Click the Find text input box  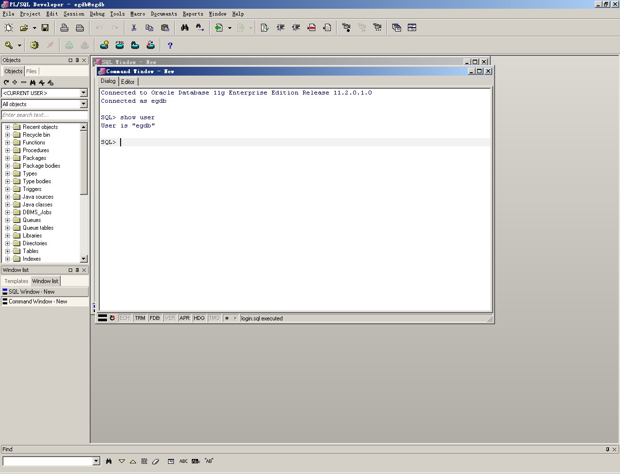point(47,461)
